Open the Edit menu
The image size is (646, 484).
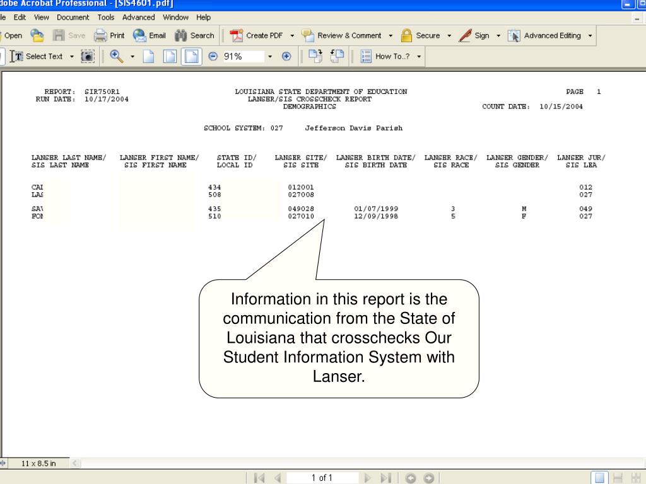tap(20, 17)
